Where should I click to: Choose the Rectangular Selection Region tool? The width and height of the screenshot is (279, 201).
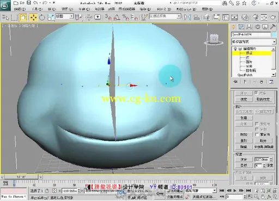pos(14,17)
